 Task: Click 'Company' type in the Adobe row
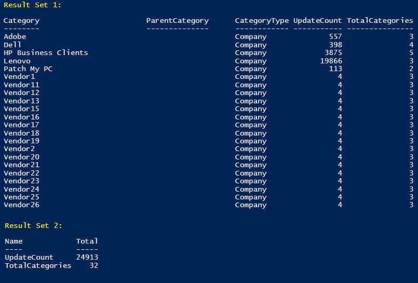pyautogui.click(x=251, y=37)
